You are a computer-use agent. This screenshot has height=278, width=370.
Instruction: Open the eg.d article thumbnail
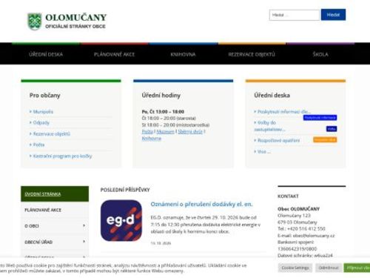(121, 220)
